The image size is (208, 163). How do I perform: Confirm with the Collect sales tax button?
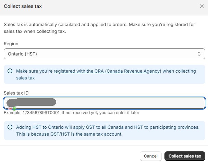[184, 156]
